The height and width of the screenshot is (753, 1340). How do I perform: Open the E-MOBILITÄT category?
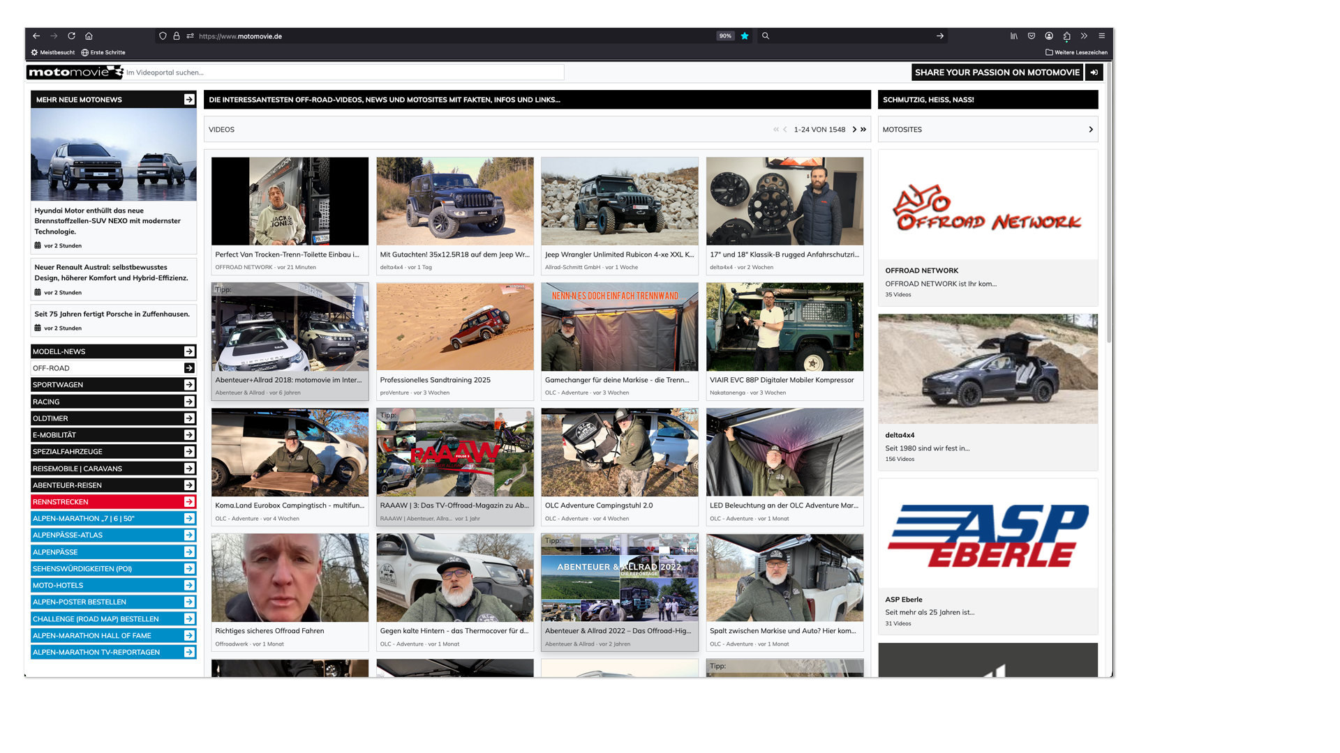113,435
